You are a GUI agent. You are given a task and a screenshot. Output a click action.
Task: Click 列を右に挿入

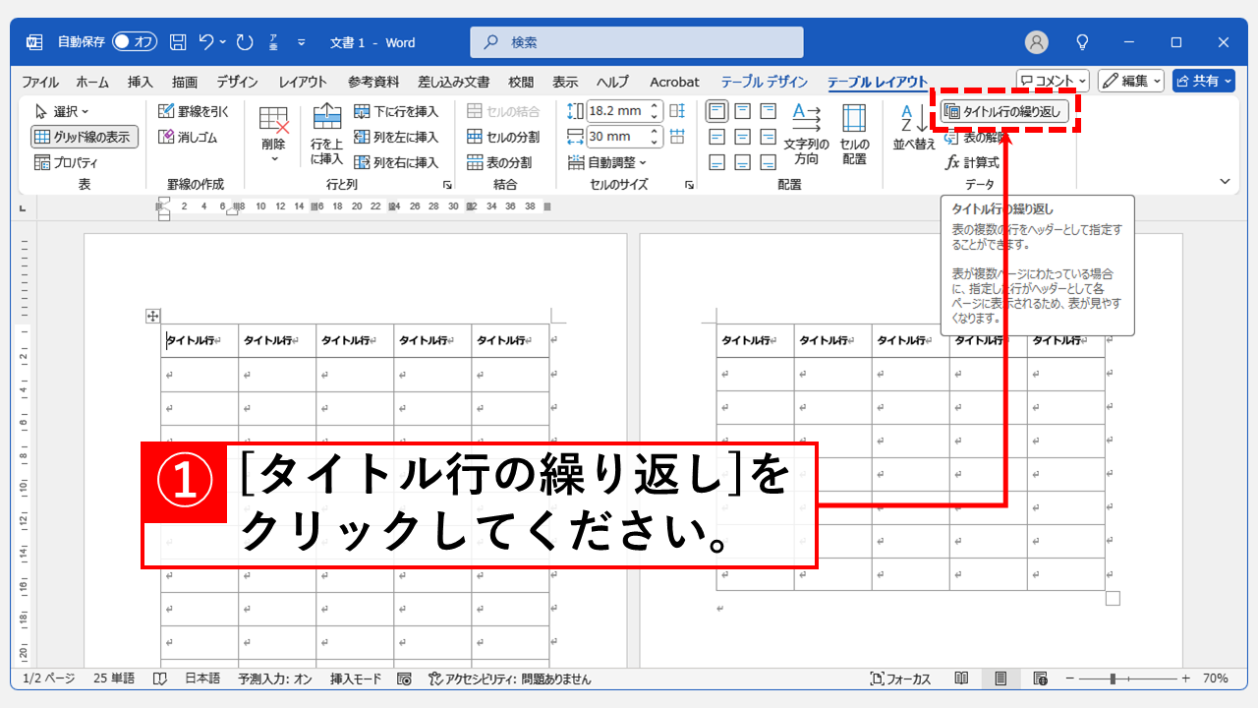coord(396,162)
